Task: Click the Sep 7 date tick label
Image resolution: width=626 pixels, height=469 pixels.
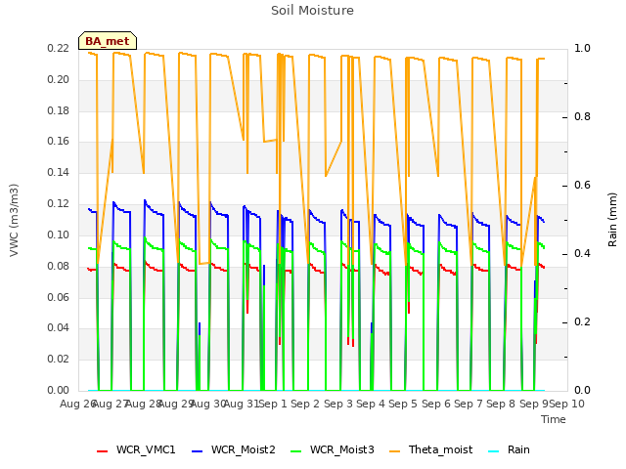Action: [469, 404]
